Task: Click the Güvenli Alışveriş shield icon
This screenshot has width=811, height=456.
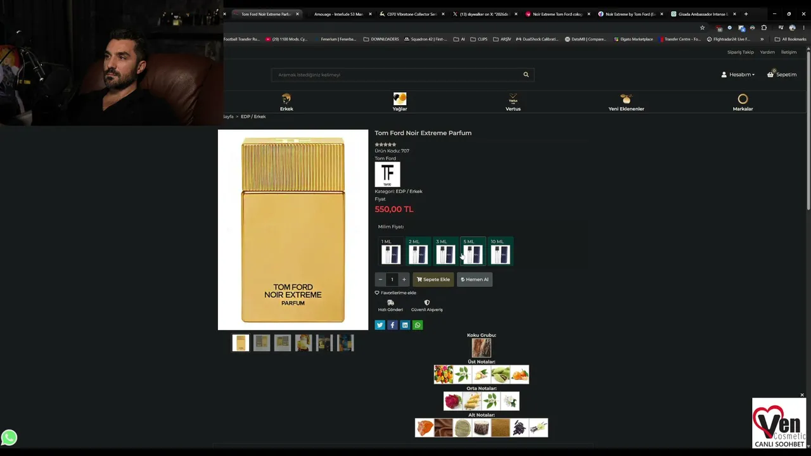Action: pos(427,303)
